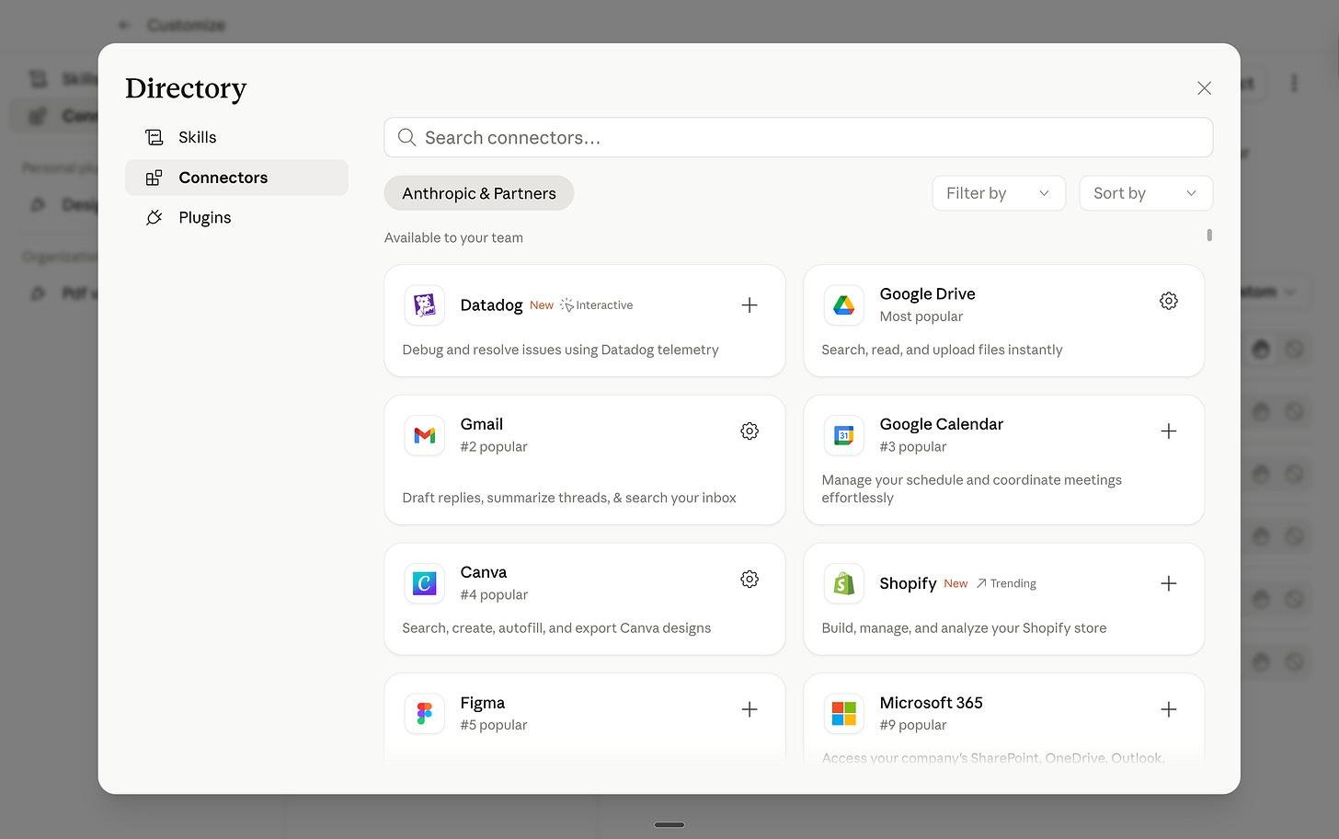Open the three-dot menu behind the dialog
1339x839 pixels.
coord(1294,84)
